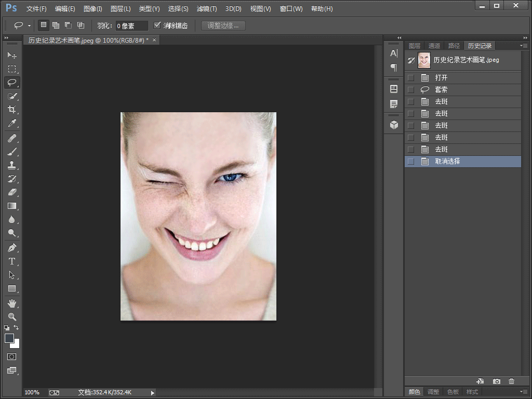Collapse the right panel group
The image size is (532, 399).
[525, 37]
